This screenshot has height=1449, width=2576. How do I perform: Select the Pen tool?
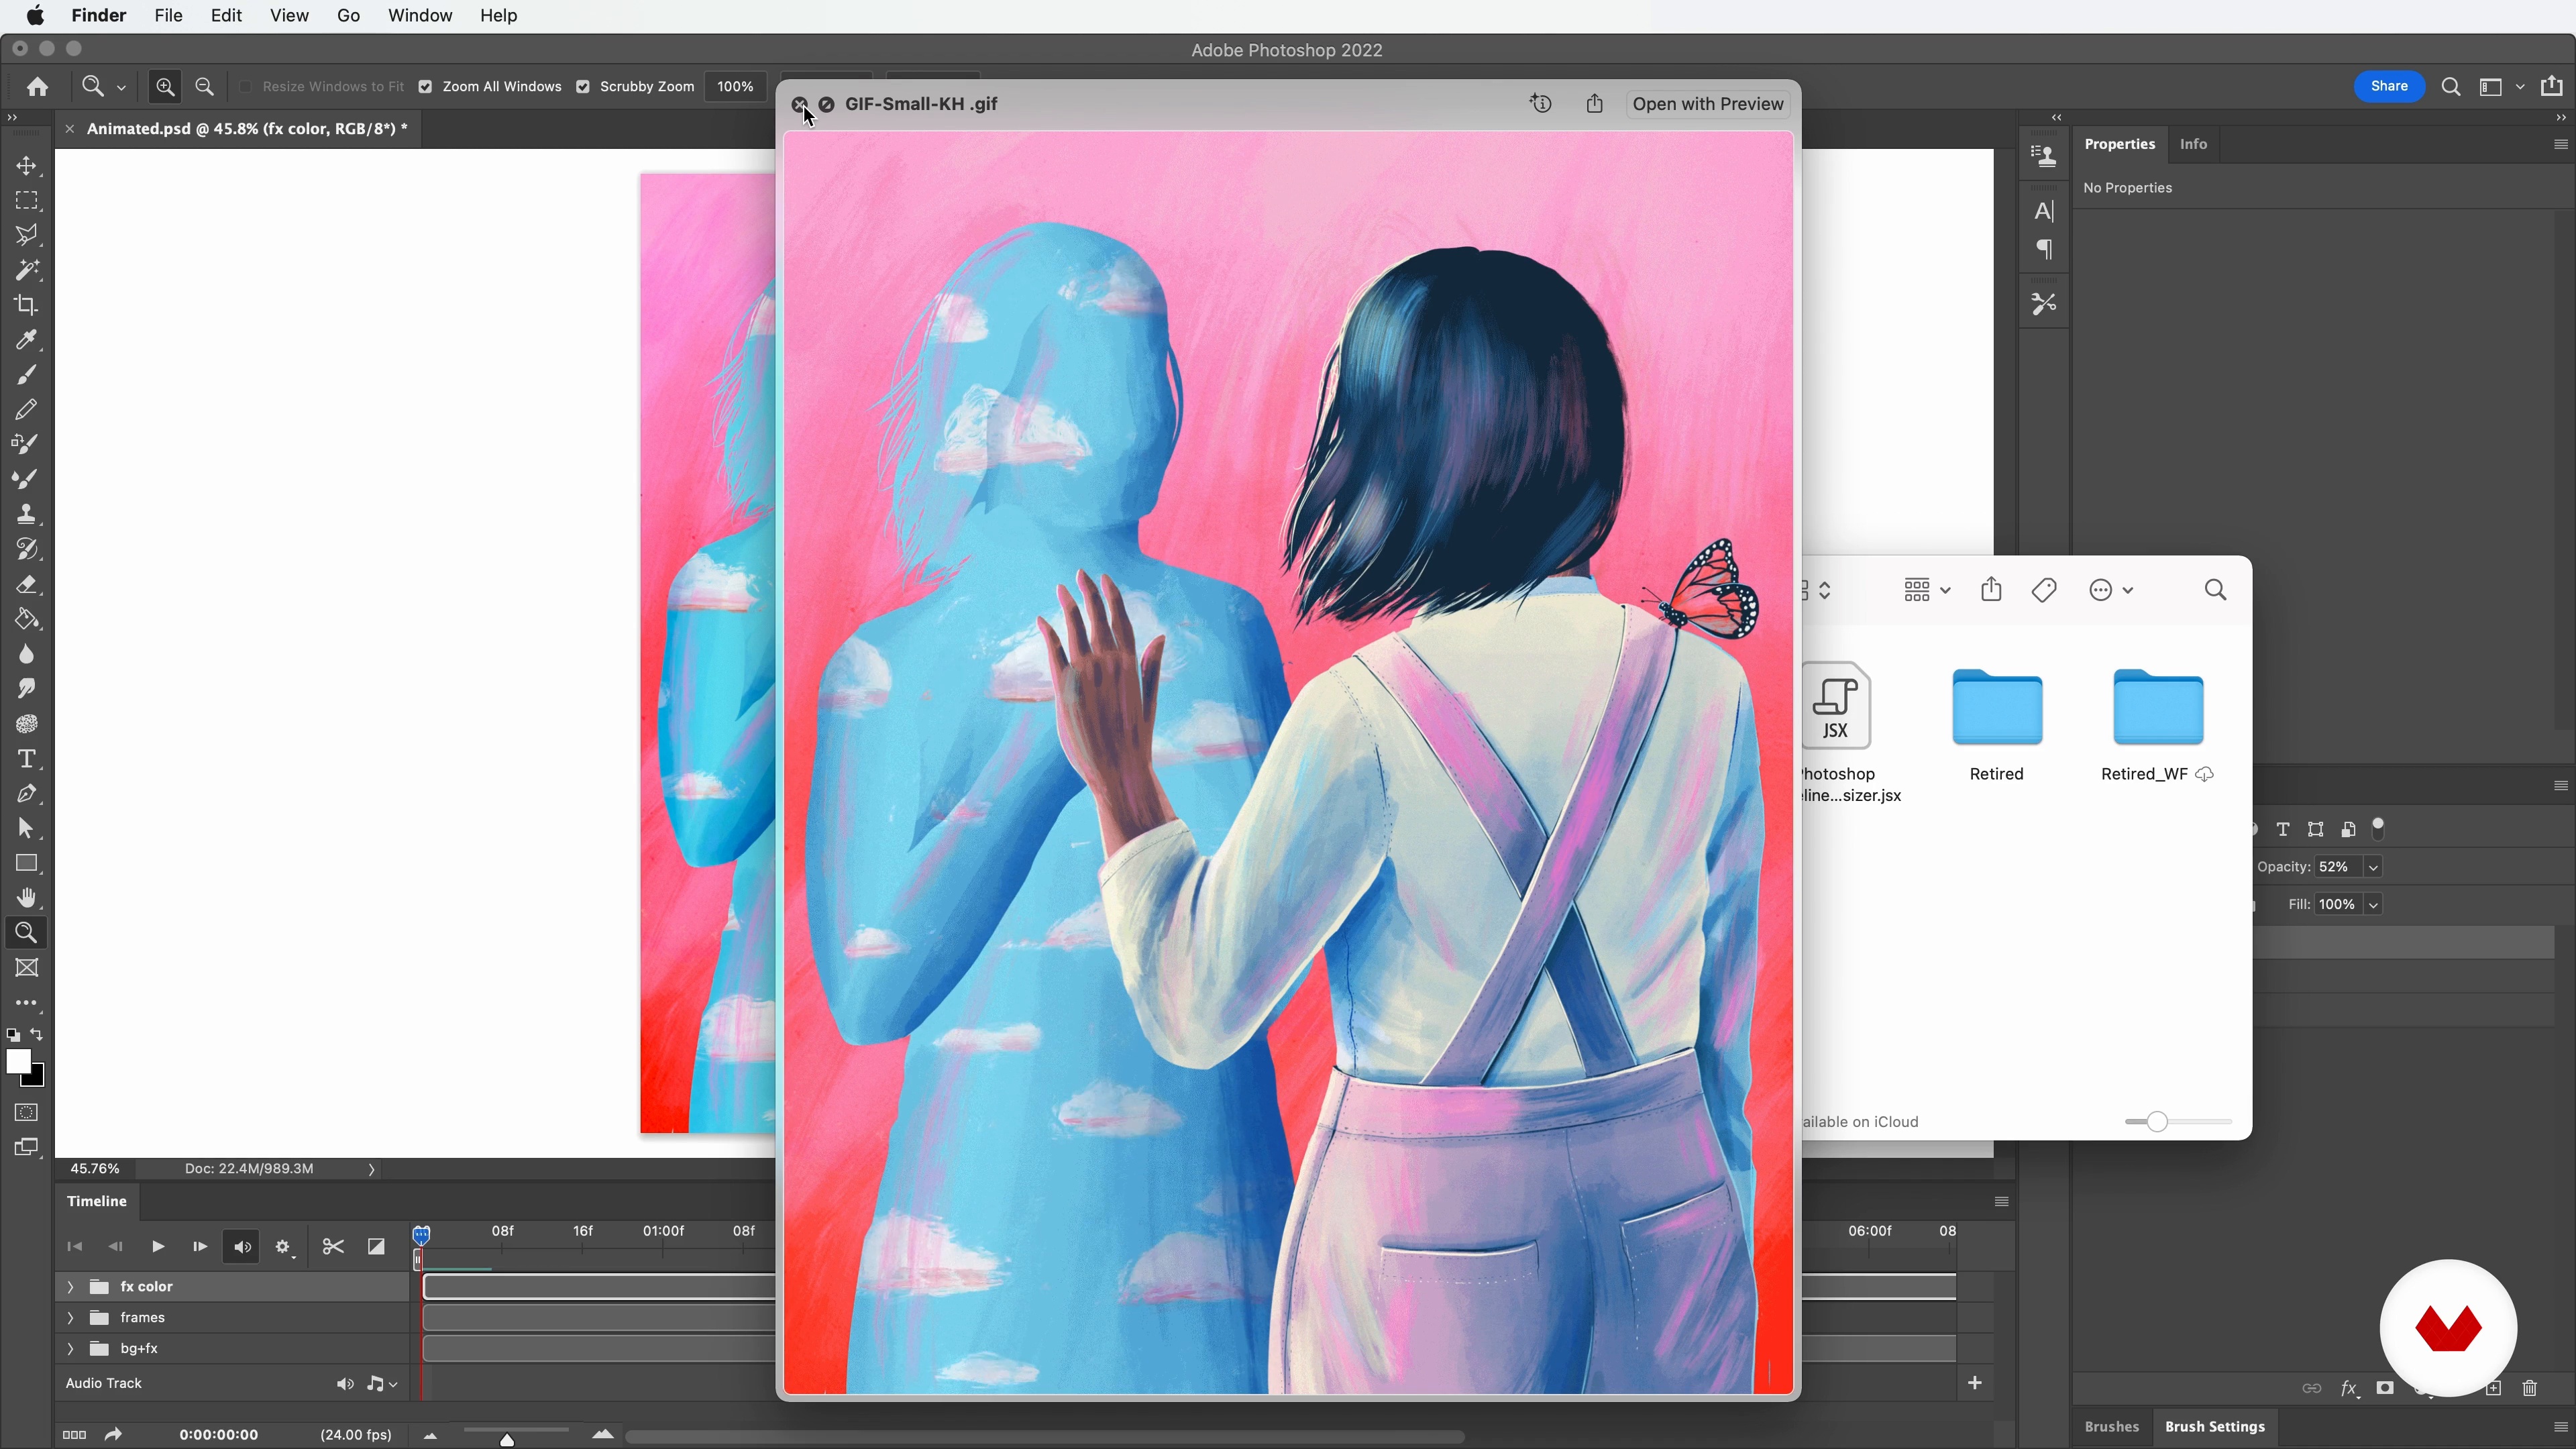27,794
